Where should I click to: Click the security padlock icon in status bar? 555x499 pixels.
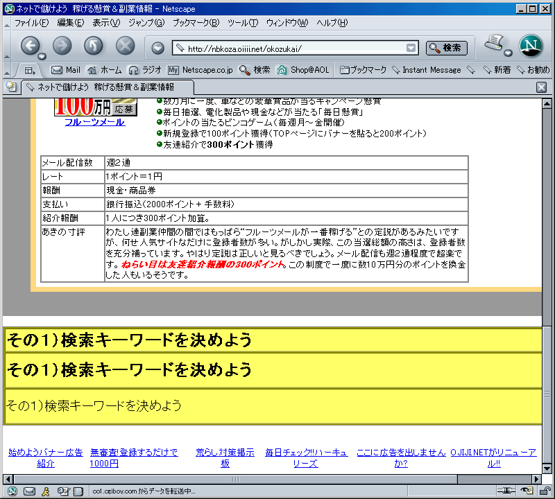(x=545, y=491)
